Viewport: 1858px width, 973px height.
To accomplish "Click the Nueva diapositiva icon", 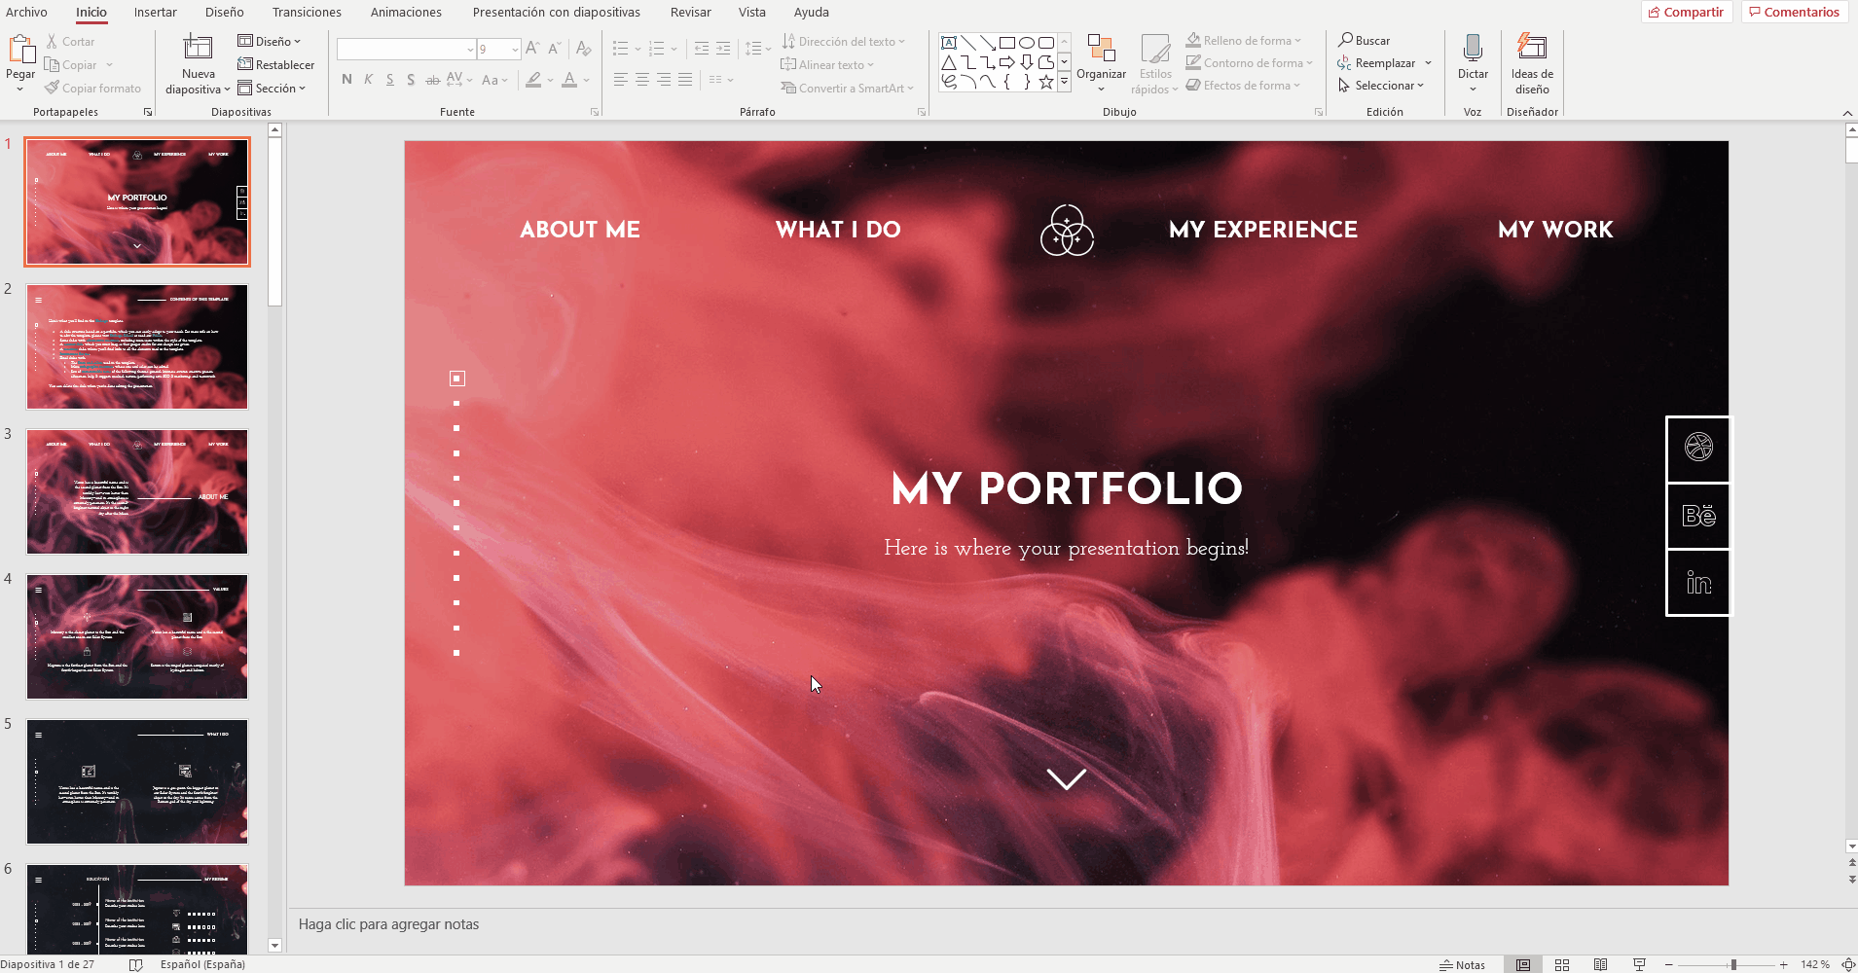I will coord(198,47).
